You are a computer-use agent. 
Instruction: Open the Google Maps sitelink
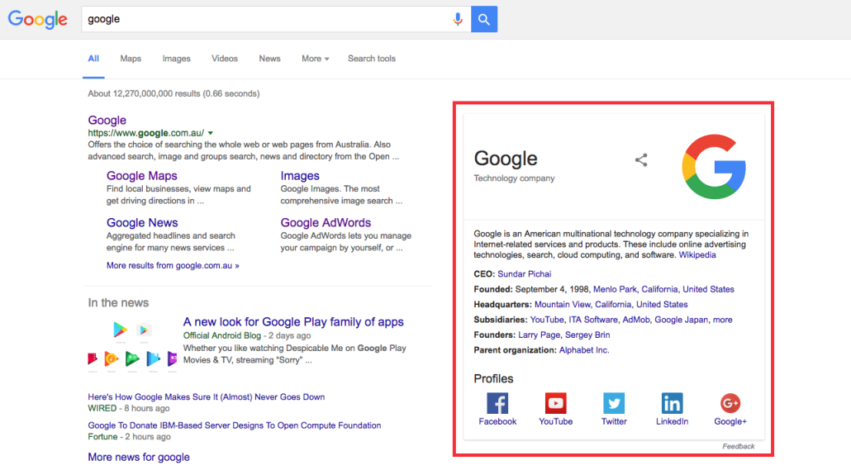[x=141, y=176]
